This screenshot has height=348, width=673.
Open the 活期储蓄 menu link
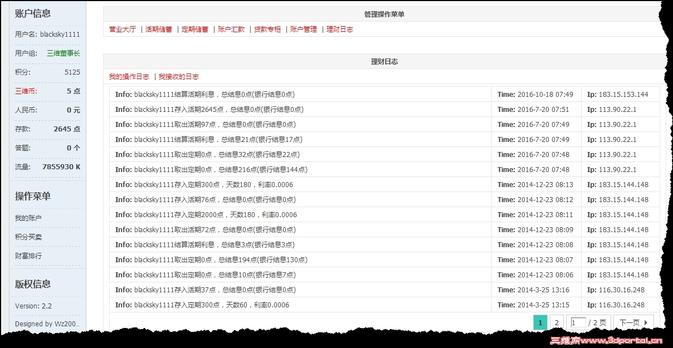point(159,30)
